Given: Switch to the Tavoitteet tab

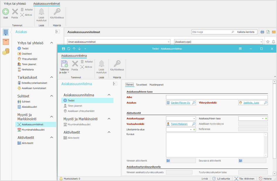Looking at the screenshot, I should (x=141, y=85).
